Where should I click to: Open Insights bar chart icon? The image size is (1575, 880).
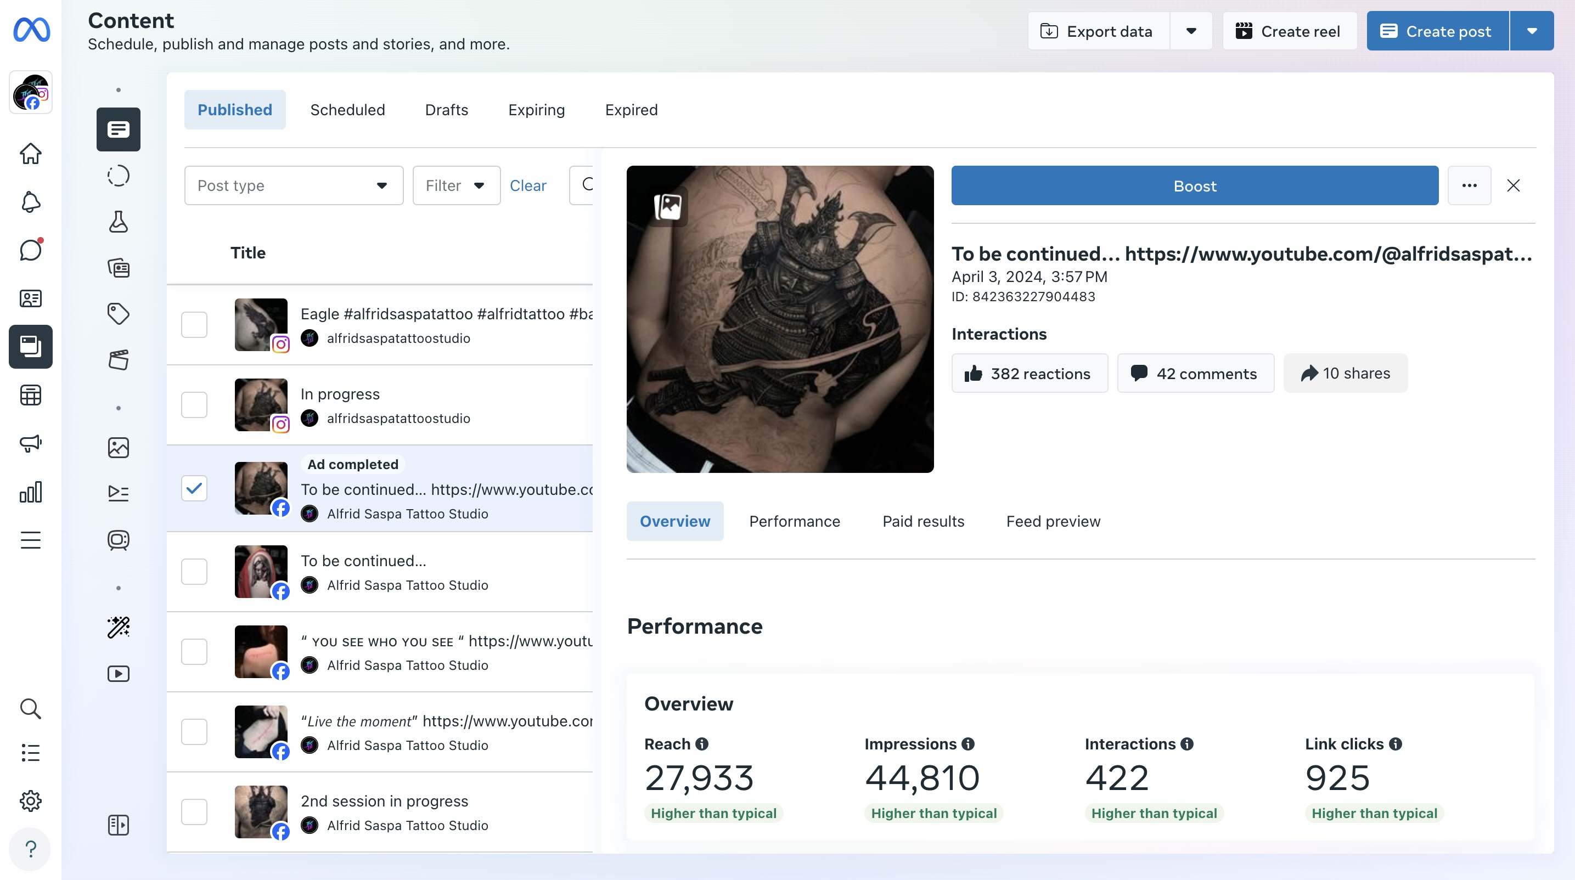(31, 492)
